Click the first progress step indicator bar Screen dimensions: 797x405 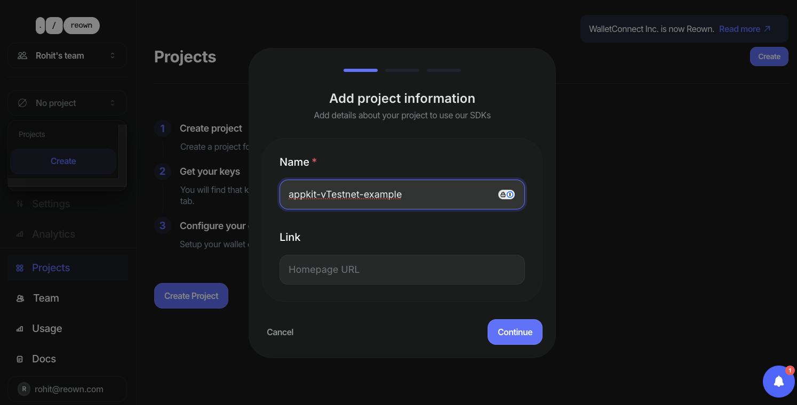point(361,70)
